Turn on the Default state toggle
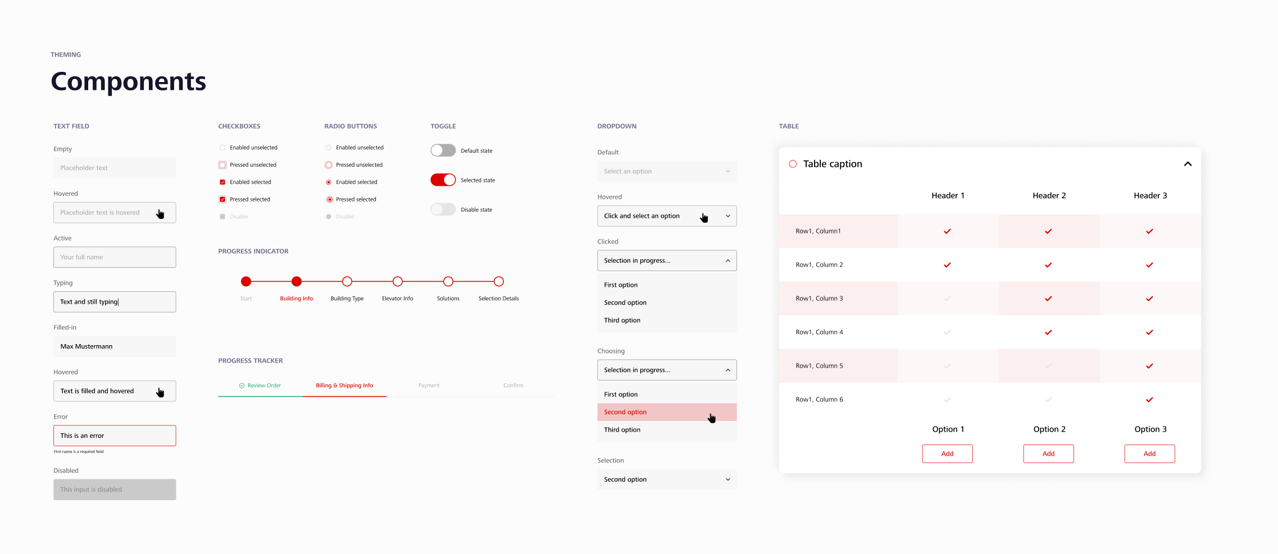The width and height of the screenshot is (1278, 554). click(443, 150)
